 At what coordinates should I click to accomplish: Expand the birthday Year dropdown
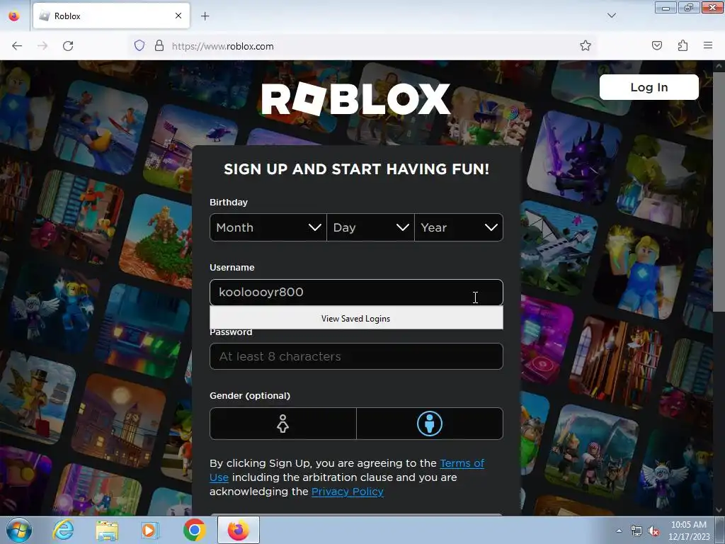(x=459, y=227)
